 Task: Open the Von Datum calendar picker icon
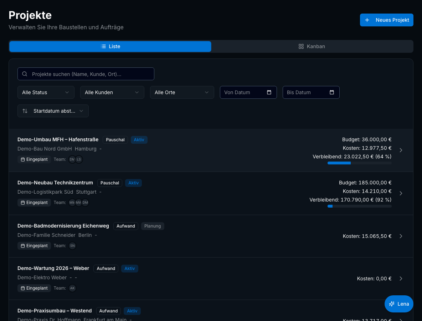click(x=269, y=92)
